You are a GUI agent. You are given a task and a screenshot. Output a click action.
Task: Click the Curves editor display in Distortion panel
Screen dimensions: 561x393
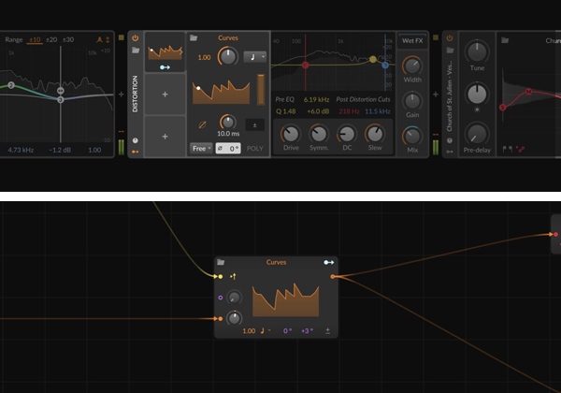point(221,93)
